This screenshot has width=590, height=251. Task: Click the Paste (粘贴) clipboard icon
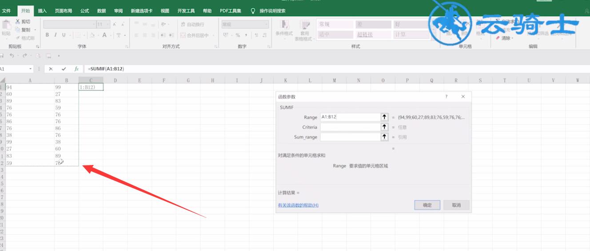pos(6,25)
